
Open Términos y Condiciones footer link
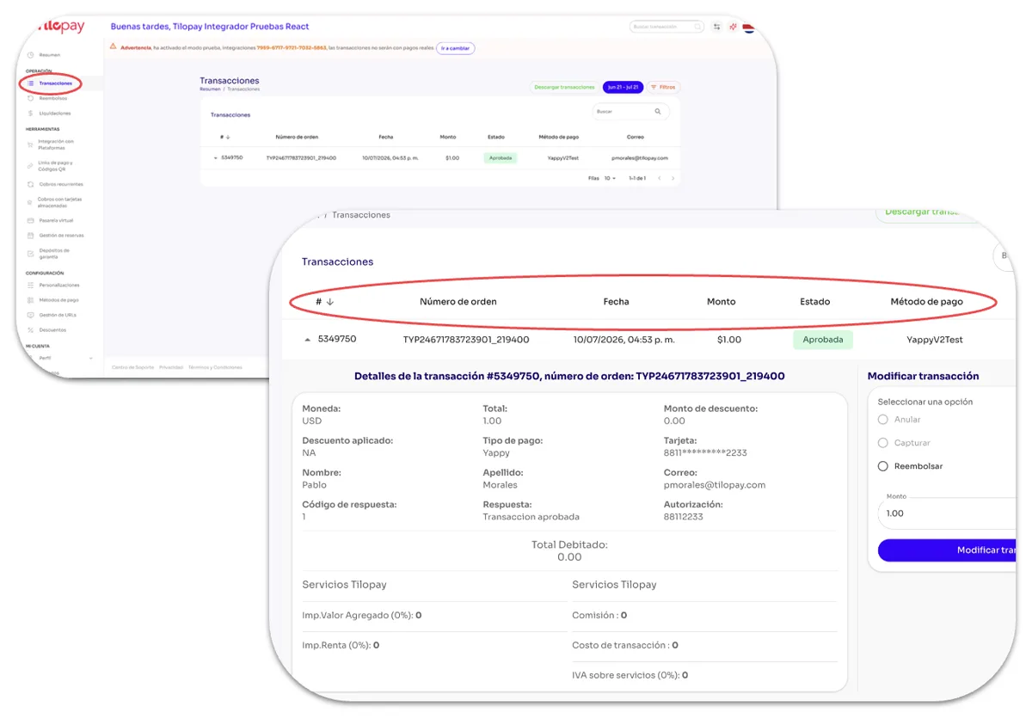tap(215, 367)
